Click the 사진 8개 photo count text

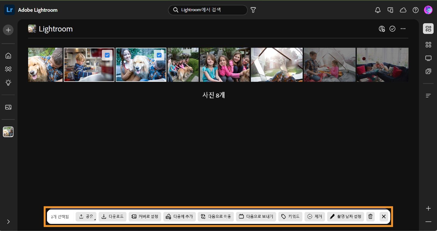pos(214,95)
